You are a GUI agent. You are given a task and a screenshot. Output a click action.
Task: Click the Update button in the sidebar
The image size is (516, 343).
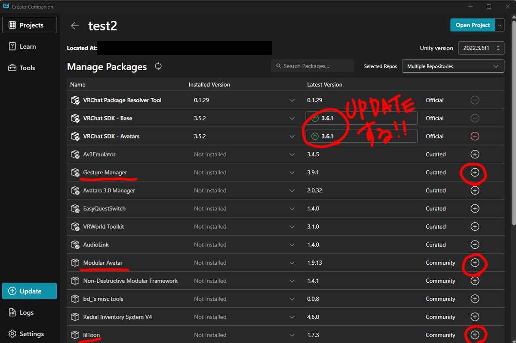click(29, 291)
